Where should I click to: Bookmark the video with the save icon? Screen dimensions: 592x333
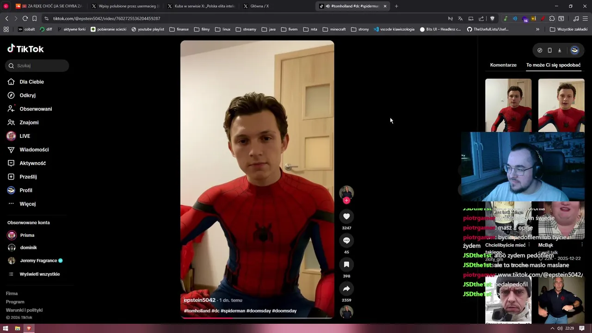tap(346, 265)
